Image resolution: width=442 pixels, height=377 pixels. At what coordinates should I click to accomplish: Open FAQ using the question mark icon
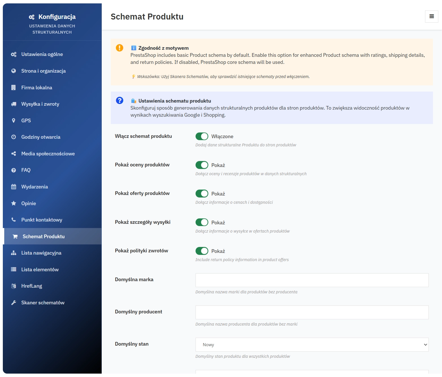pos(14,170)
